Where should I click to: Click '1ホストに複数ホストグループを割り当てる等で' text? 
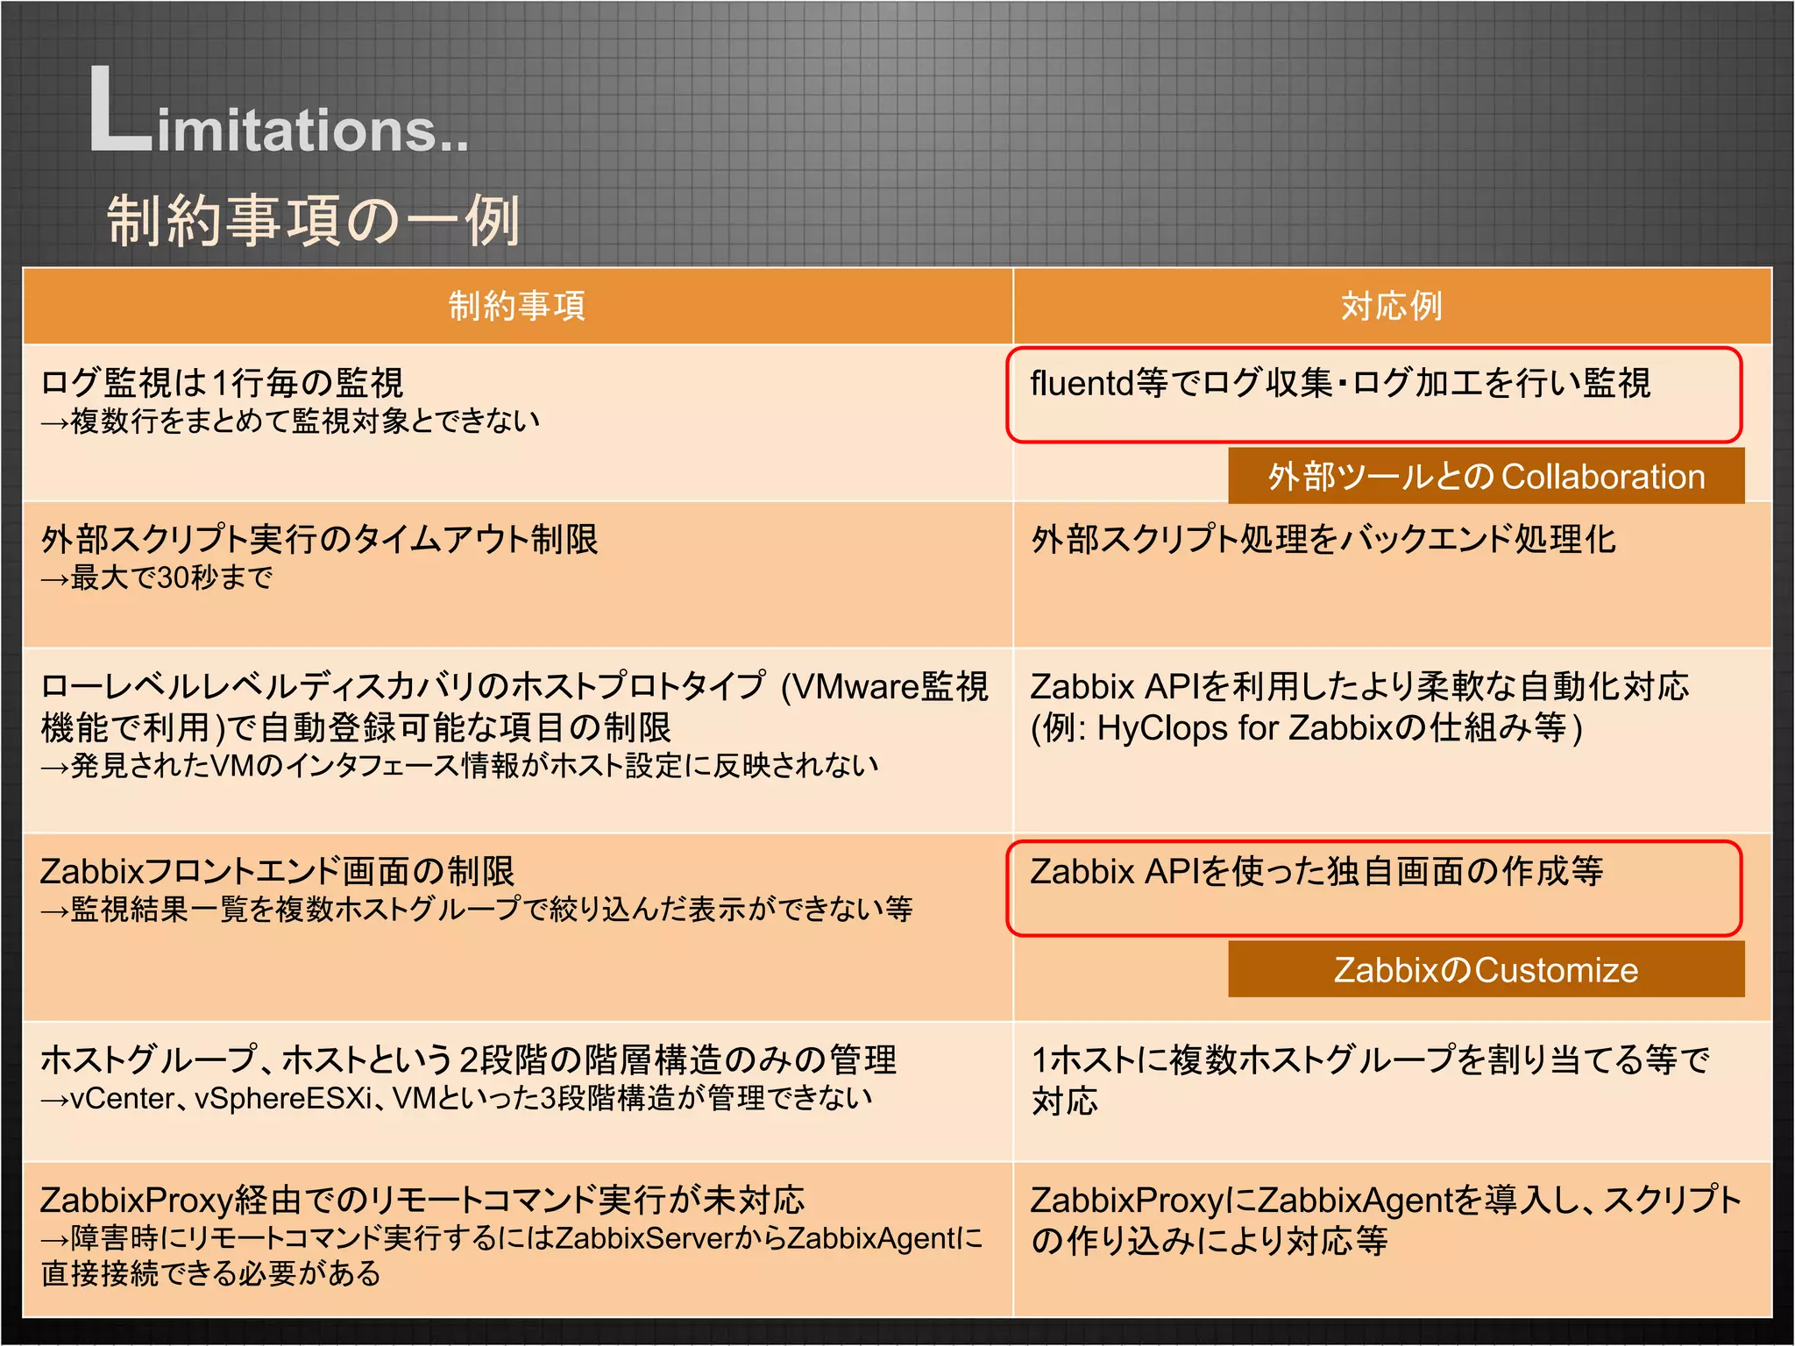[1370, 1059]
